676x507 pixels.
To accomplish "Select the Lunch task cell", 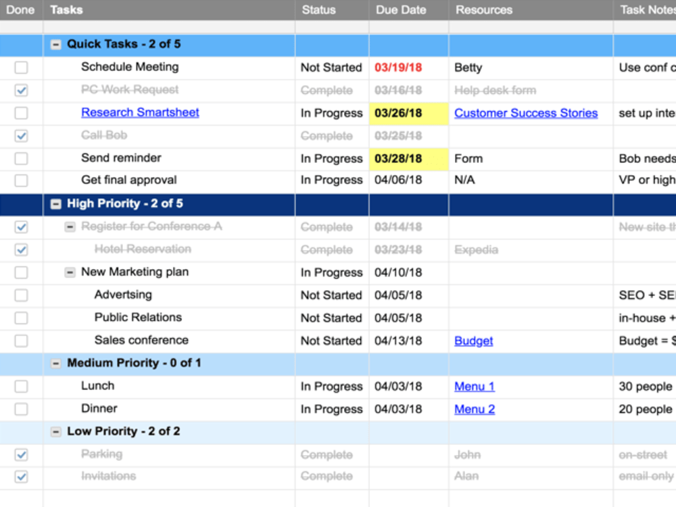I will [x=169, y=387].
